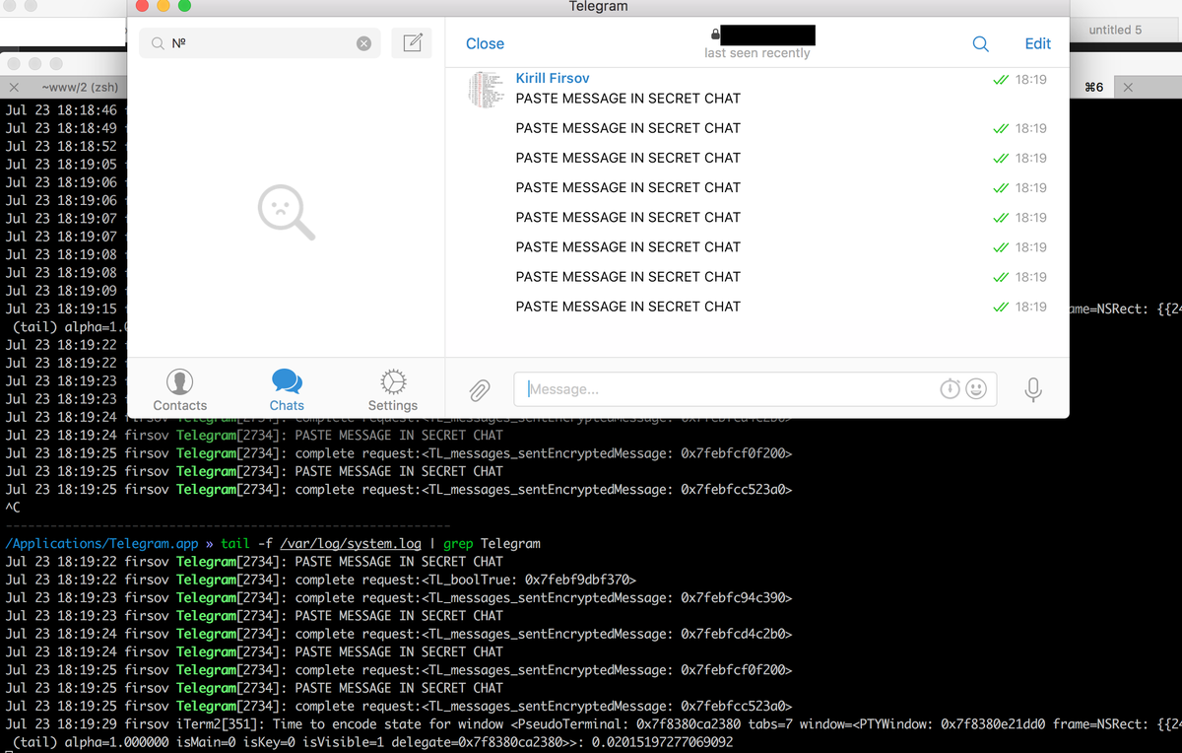The width and height of the screenshot is (1182, 753).
Task: Open the Settings tab
Action: (393, 390)
